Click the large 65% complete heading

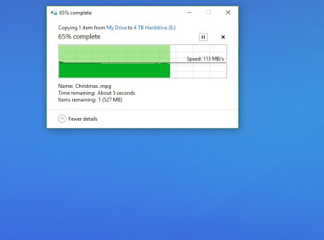(x=79, y=37)
